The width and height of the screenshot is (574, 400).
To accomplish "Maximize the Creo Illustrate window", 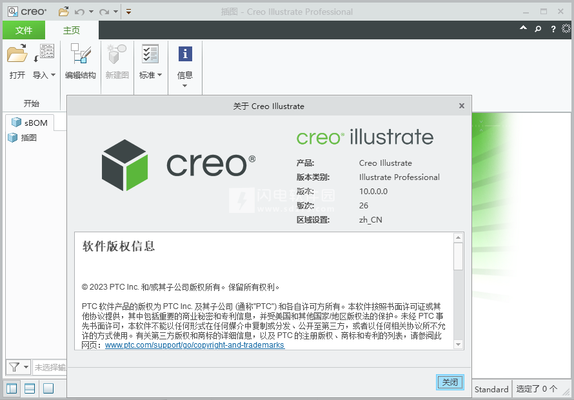I will coord(544,12).
